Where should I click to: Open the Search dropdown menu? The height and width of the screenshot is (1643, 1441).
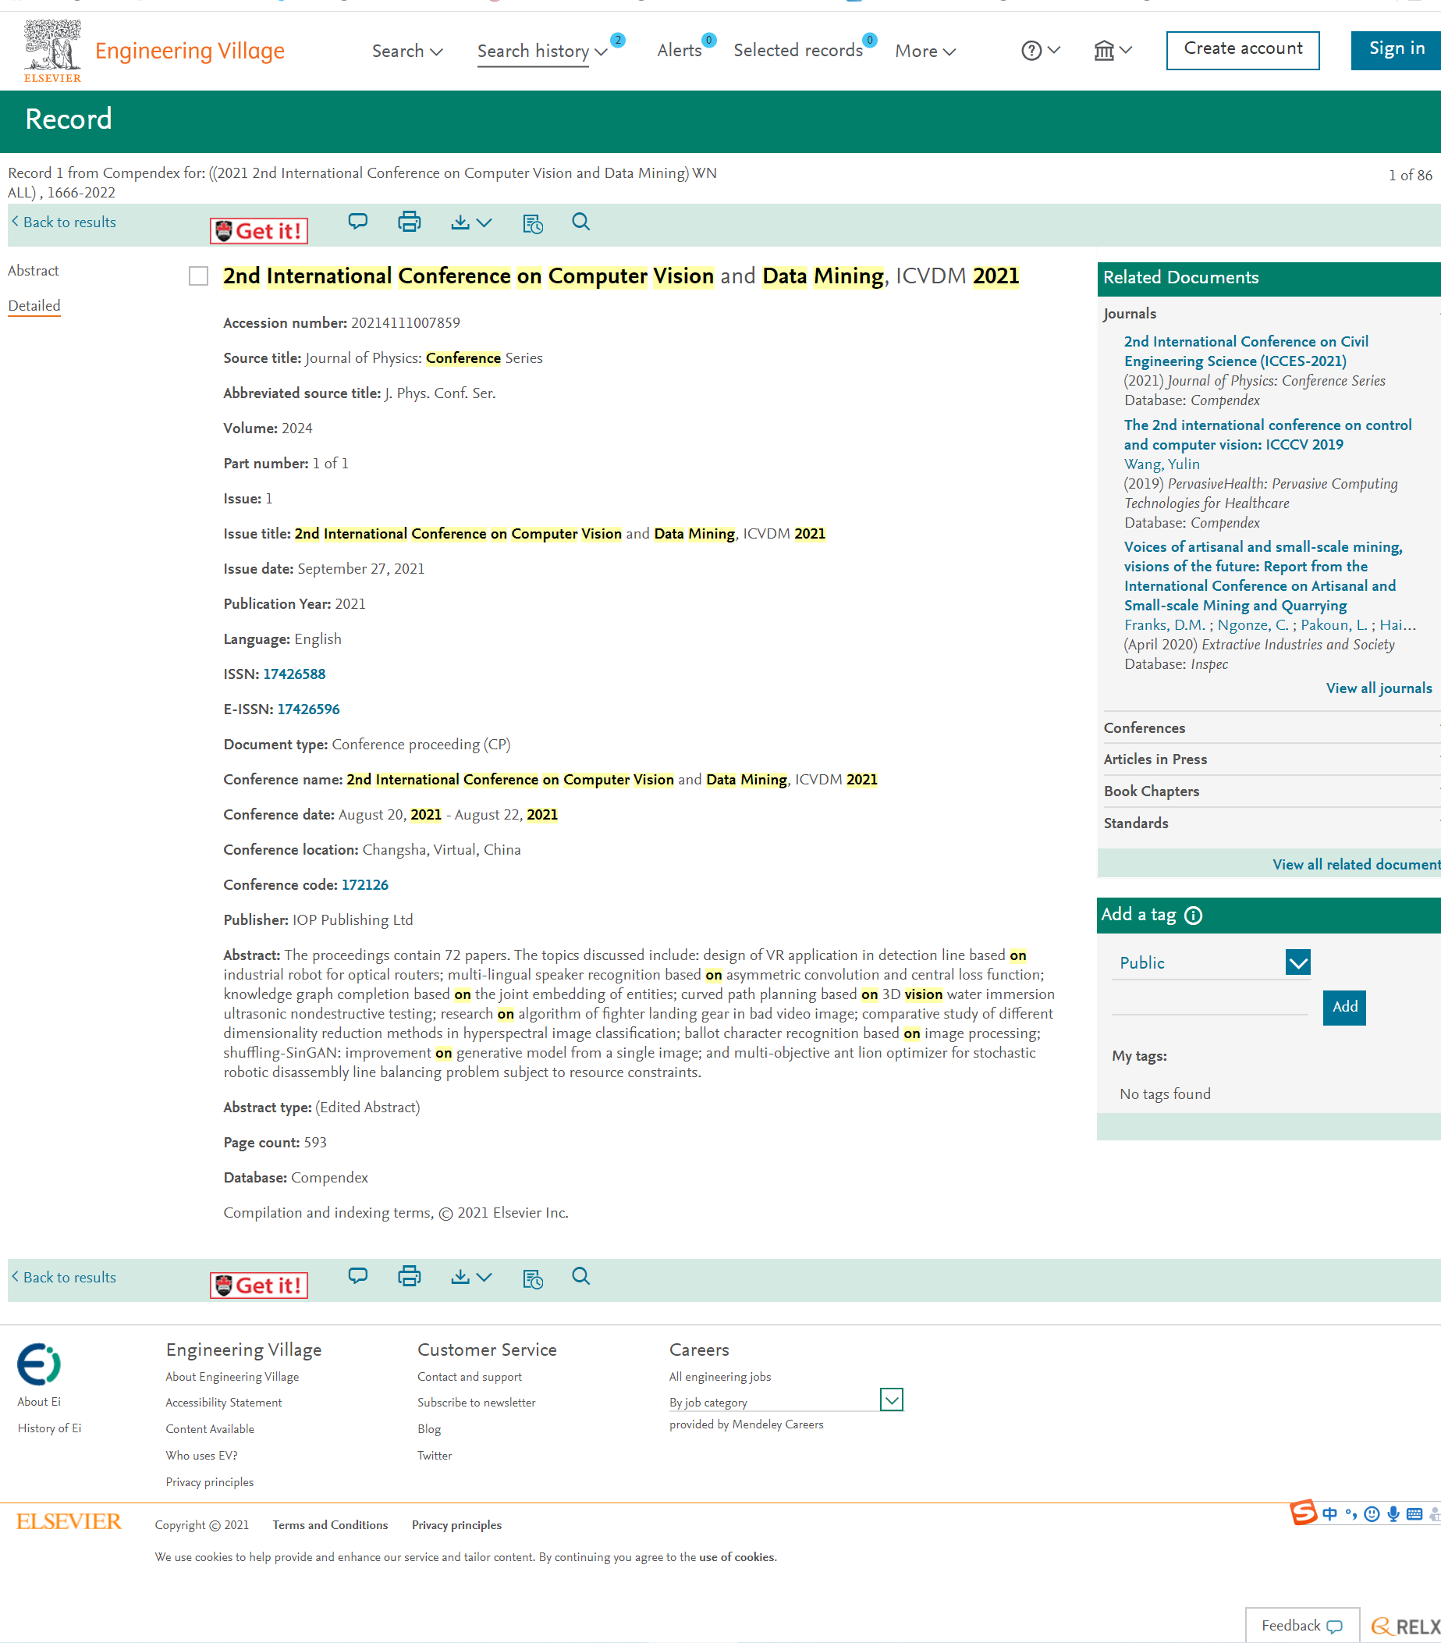click(x=407, y=51)
